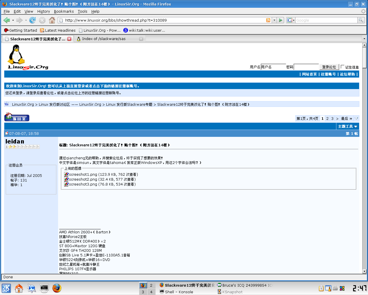
Task: Open the Help menu
Action: coord(95,11)
